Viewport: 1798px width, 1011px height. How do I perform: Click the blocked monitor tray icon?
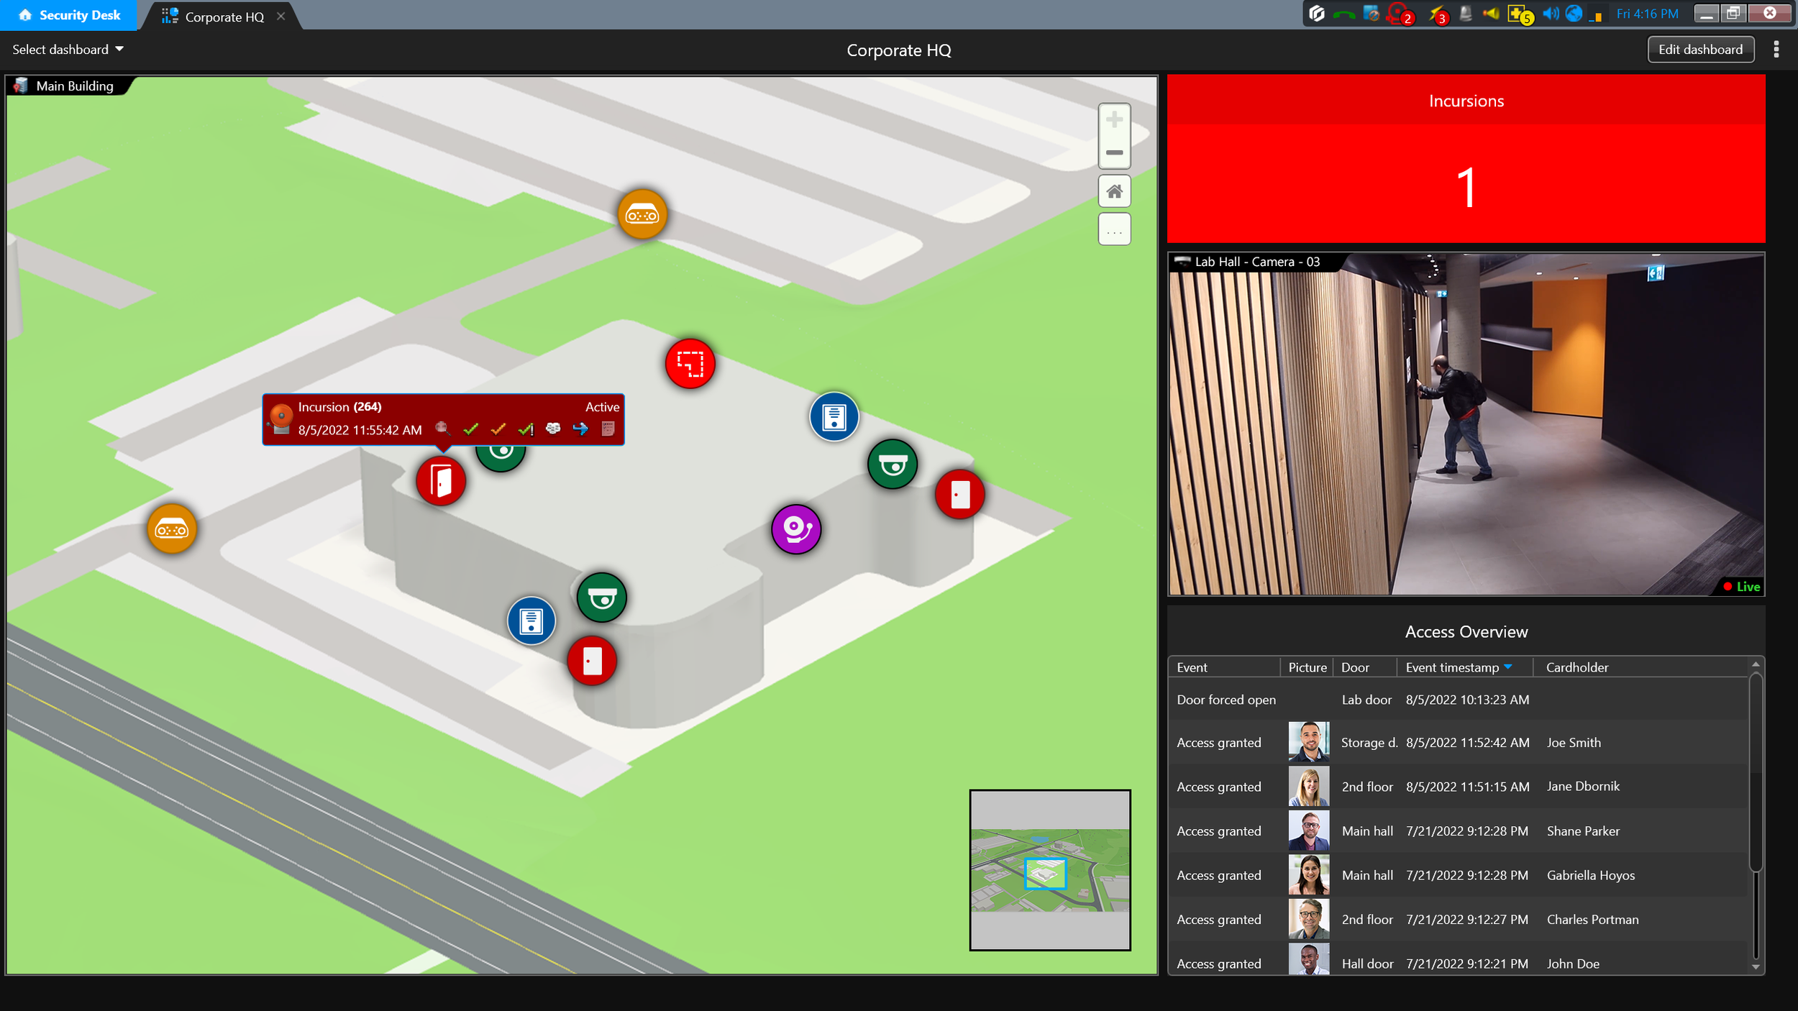(1372, 14)
